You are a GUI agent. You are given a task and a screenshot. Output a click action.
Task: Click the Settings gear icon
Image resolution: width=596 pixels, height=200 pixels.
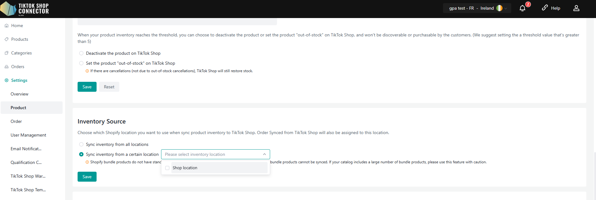tap(7, 80)
